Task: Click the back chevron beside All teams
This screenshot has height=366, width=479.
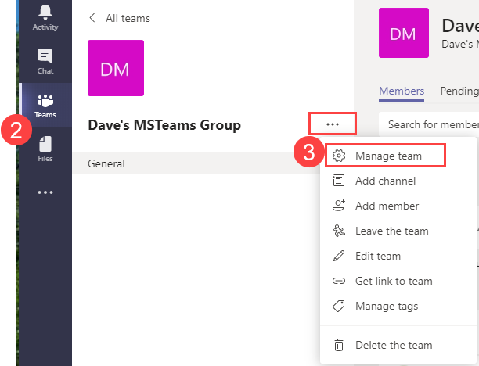Action: pos(92,18)
